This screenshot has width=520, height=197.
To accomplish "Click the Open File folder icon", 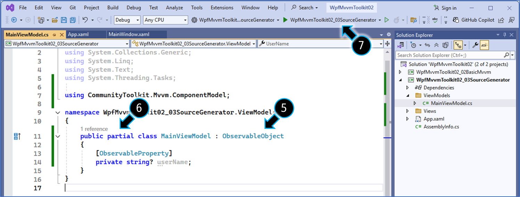I will point(55,20).
